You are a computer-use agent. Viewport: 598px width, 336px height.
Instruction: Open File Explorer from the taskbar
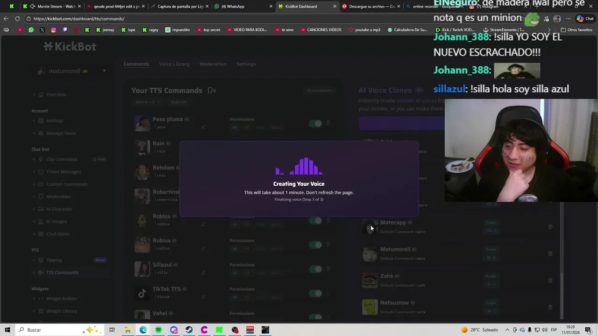click(127, 330)
